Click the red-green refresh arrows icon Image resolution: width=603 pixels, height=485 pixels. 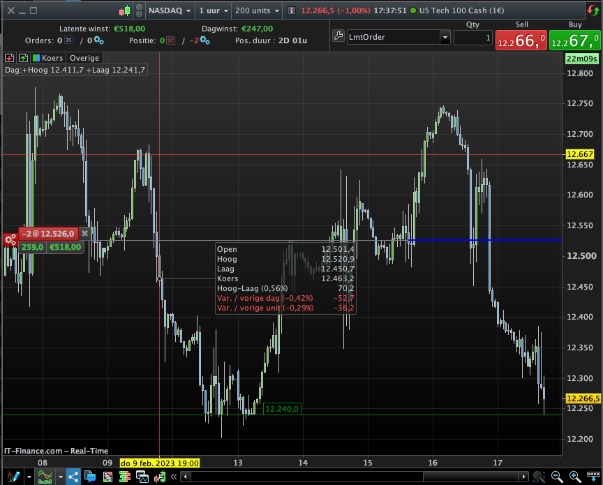pos(593,10)
